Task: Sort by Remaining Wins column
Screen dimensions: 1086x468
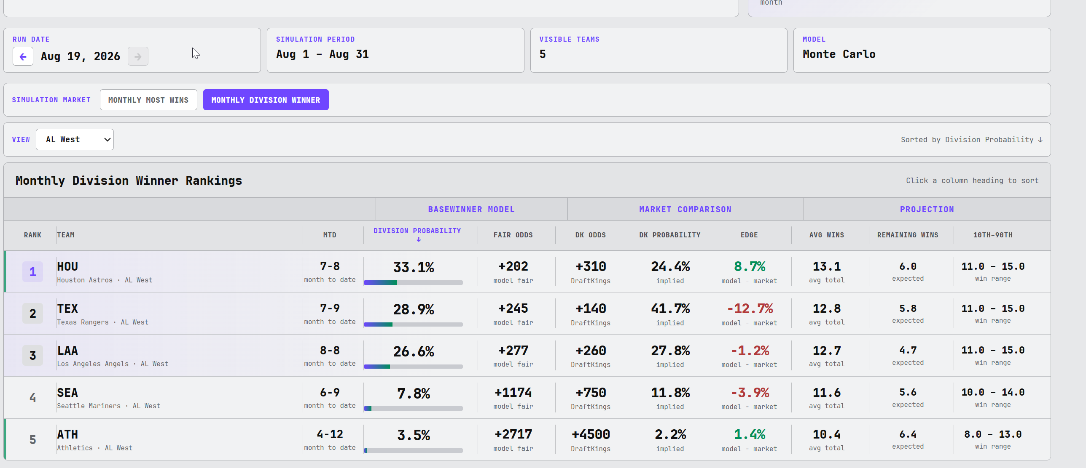Action: click(x=908, y=235)
